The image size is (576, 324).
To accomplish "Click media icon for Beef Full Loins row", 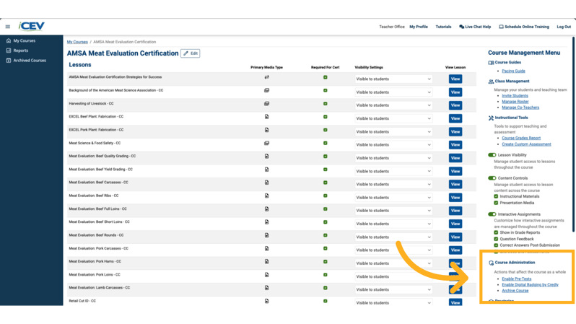I will tap(266, 209).
